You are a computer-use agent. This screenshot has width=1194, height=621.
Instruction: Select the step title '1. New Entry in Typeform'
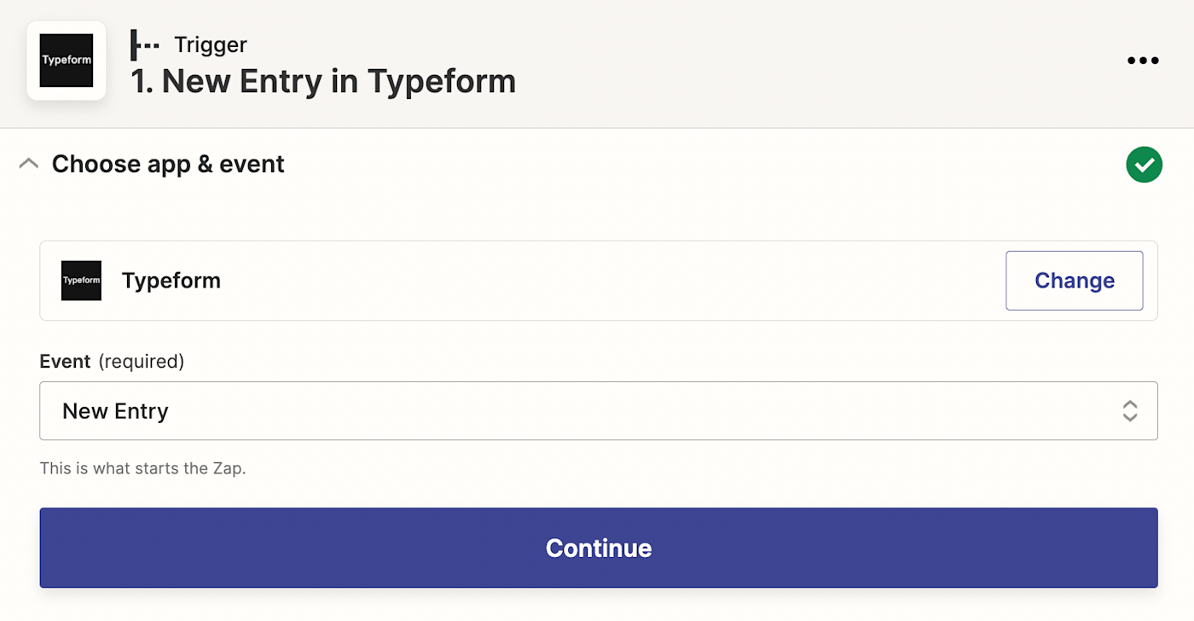323,82
